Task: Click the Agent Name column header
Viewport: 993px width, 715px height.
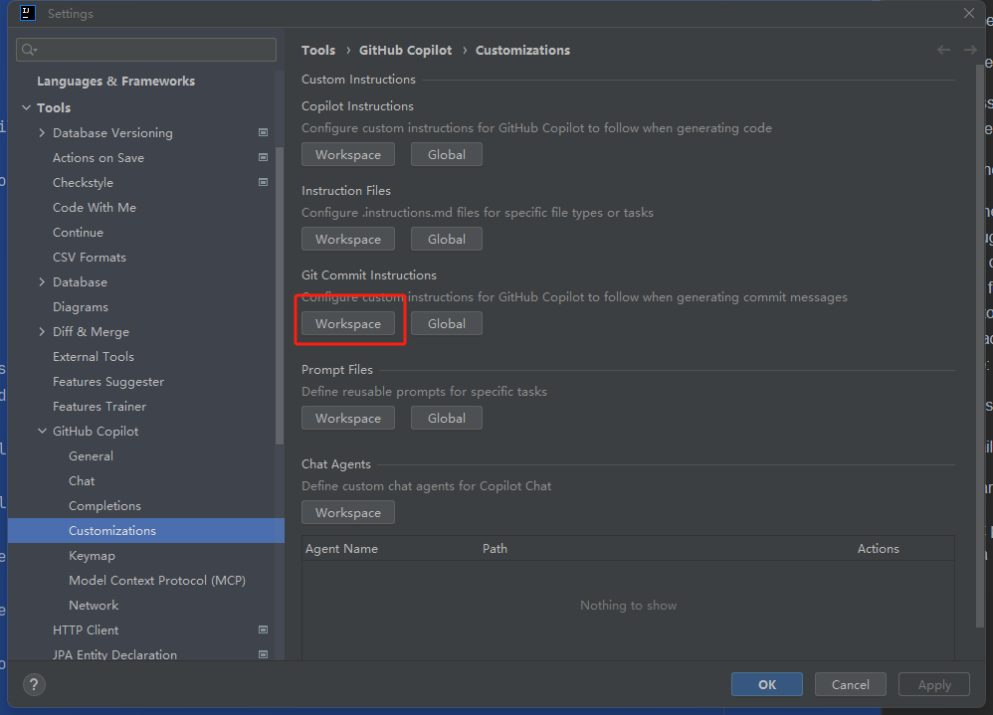Action: tap(342, 549)
